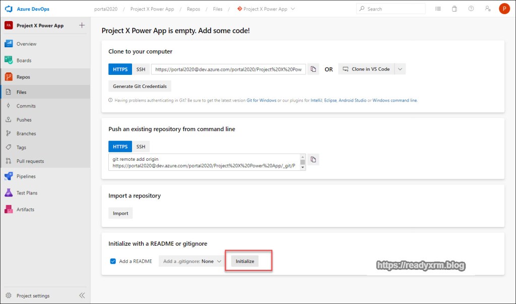Screen dimensions: 516x304
Task: Expand the Clone in VS Code options arrow
Action: point(400,69)
